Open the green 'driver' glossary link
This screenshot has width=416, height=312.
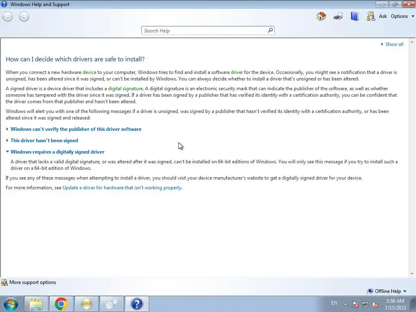click(237, 72)
